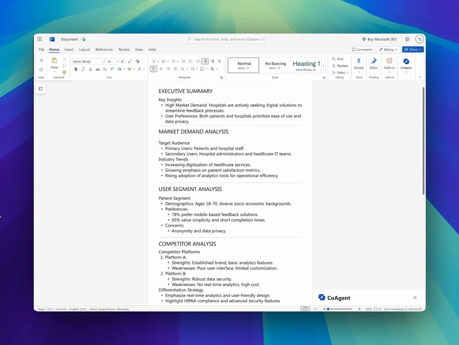459x345 pixels.
Task: Open the Editor proofing tool
Action: 374,61
